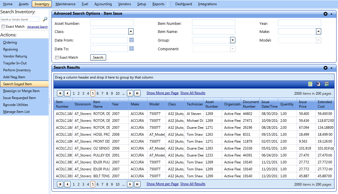Expand the Make dropdown

(x=318, y=32)
